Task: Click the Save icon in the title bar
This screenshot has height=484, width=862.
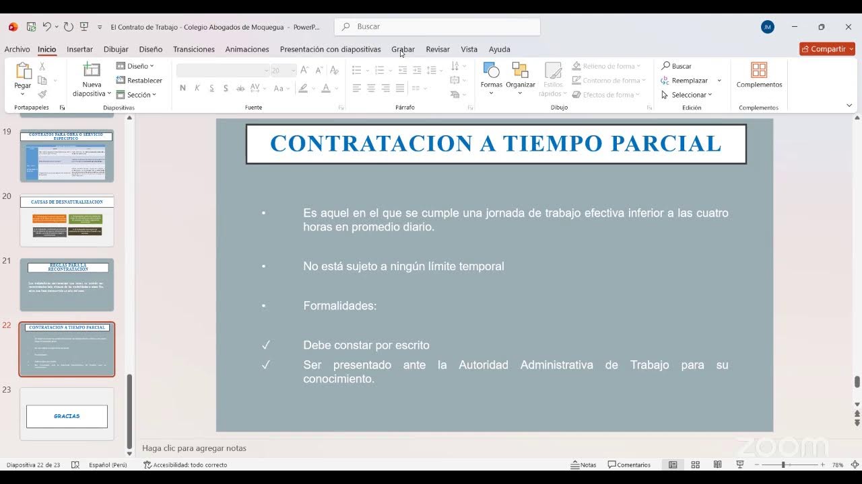Action: [31, 27]
